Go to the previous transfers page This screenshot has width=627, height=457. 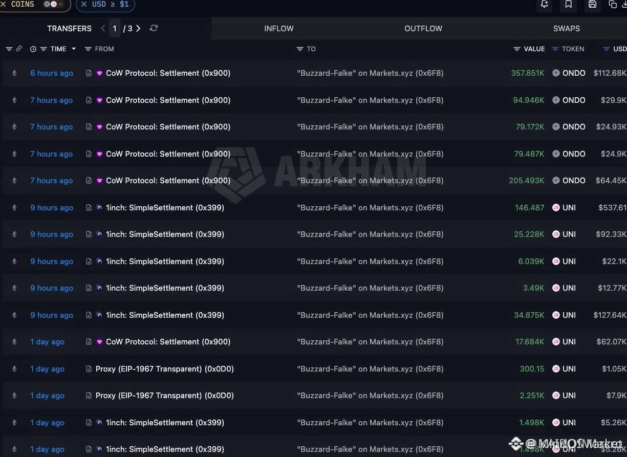tap(103, 28)
